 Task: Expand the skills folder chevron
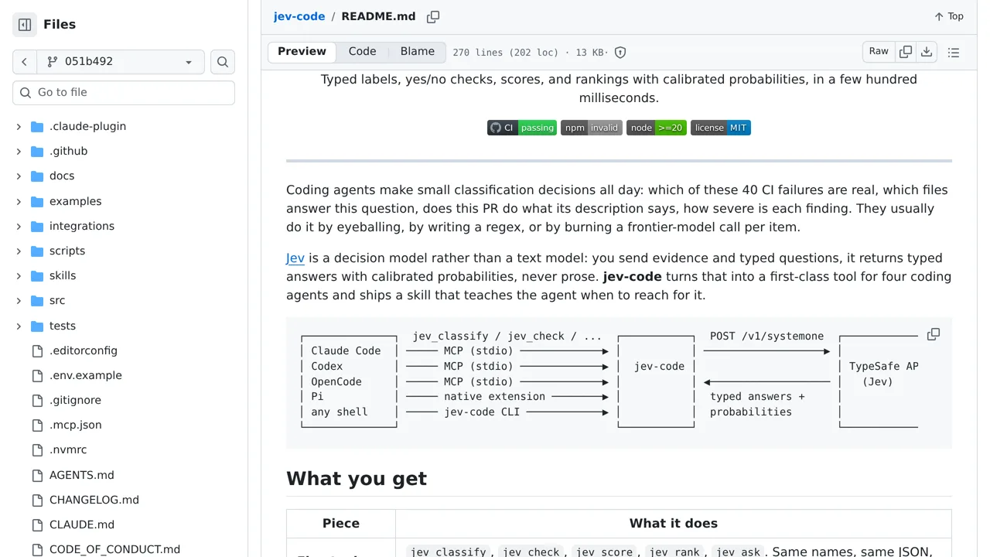tap(19, 275)
